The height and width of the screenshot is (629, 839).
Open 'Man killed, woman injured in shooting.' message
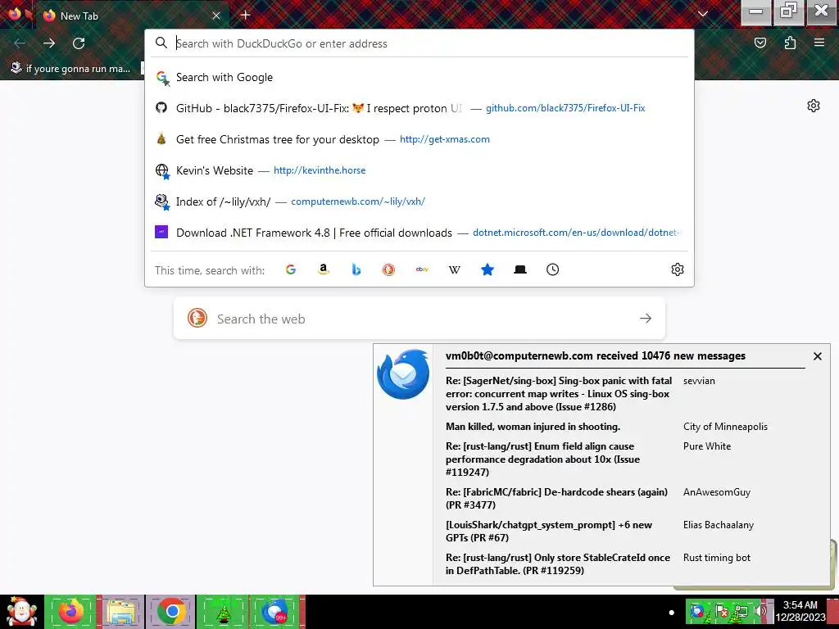(533, 426)
